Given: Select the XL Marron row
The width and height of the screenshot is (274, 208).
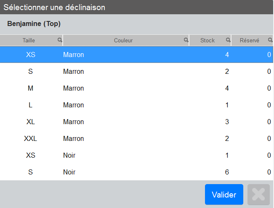Looking at the screenshot, I should point(136,122).
